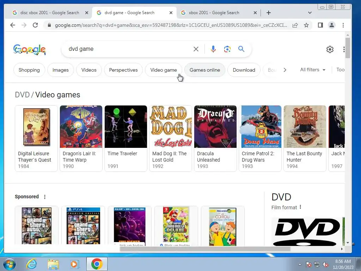The image size is (361, 271).
Task: Open Windows Start menu
Action: [10, 264]
